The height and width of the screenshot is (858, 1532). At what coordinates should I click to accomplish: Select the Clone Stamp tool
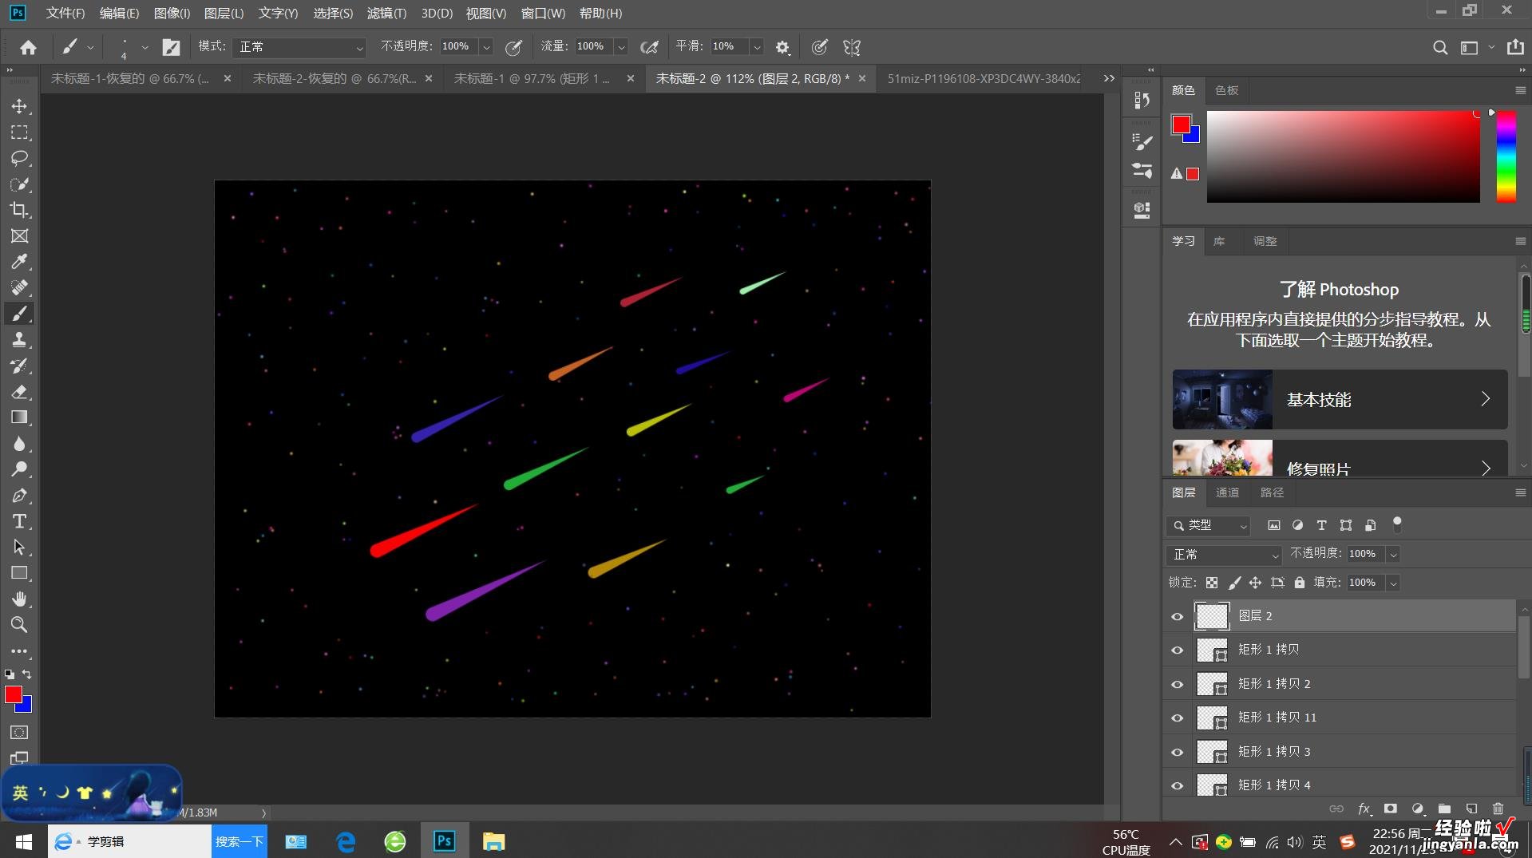coord(19,339)
